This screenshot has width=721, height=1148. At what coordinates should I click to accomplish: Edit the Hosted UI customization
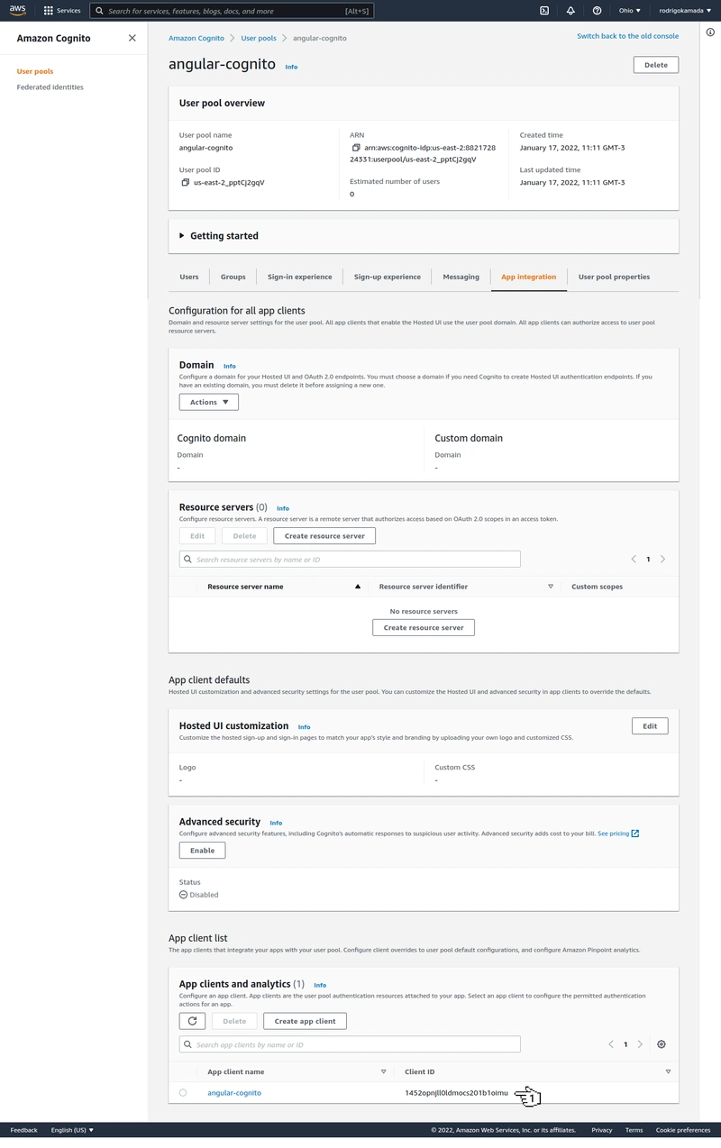coord(650,726)
